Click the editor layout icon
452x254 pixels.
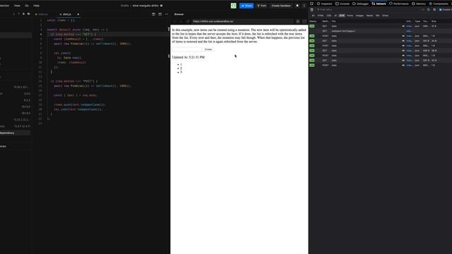160,14
